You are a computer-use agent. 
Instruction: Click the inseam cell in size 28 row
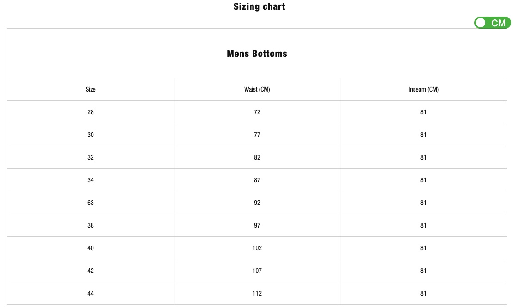coord(423,112)
